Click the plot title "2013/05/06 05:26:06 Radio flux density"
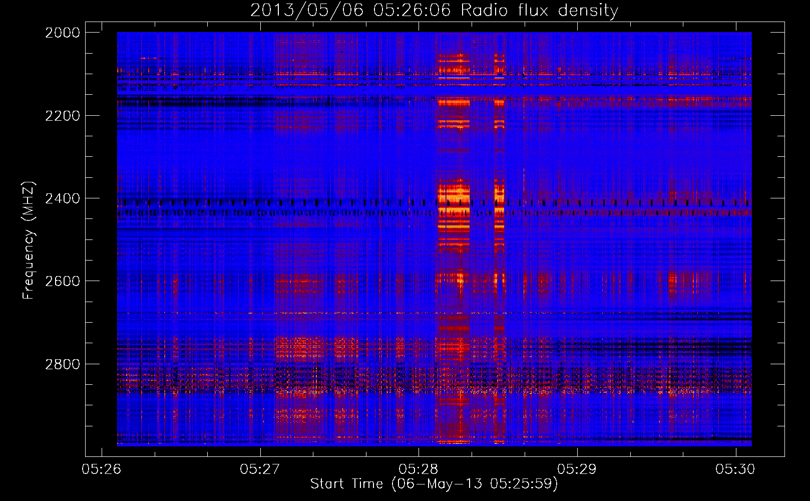The image size is (810, 501). coord(434,11)
